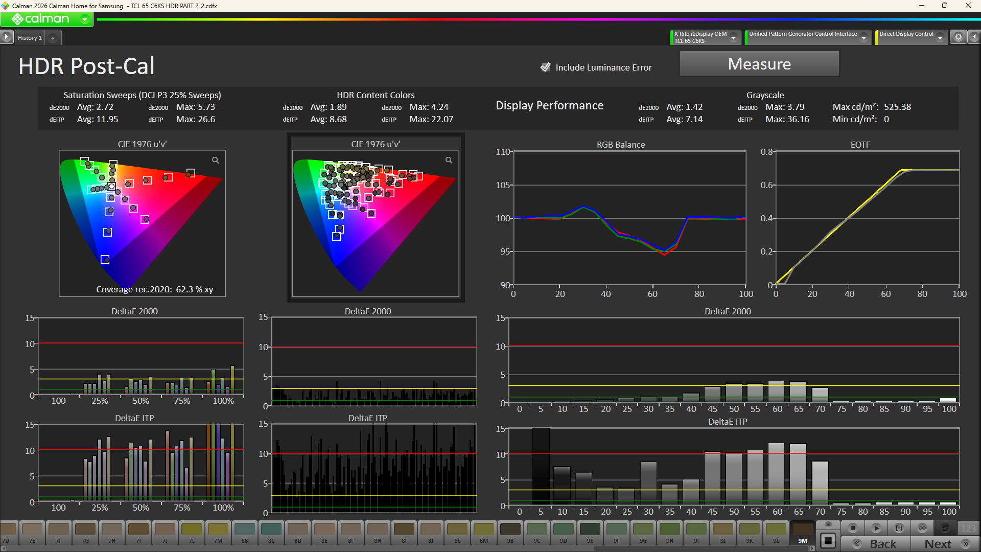Open the settings gear icon
The width and height of the screenshot is (981, 552).
click(959, 37)
